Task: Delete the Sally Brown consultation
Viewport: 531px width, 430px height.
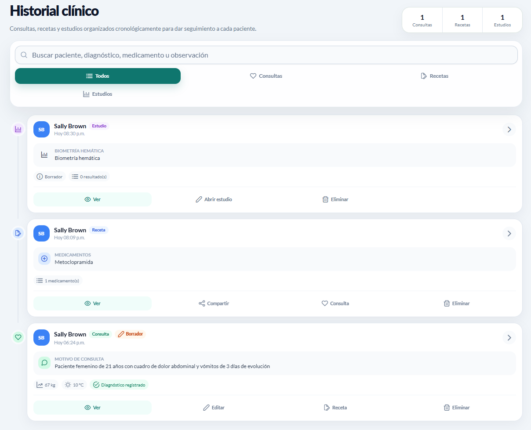Action: (457, 408)
